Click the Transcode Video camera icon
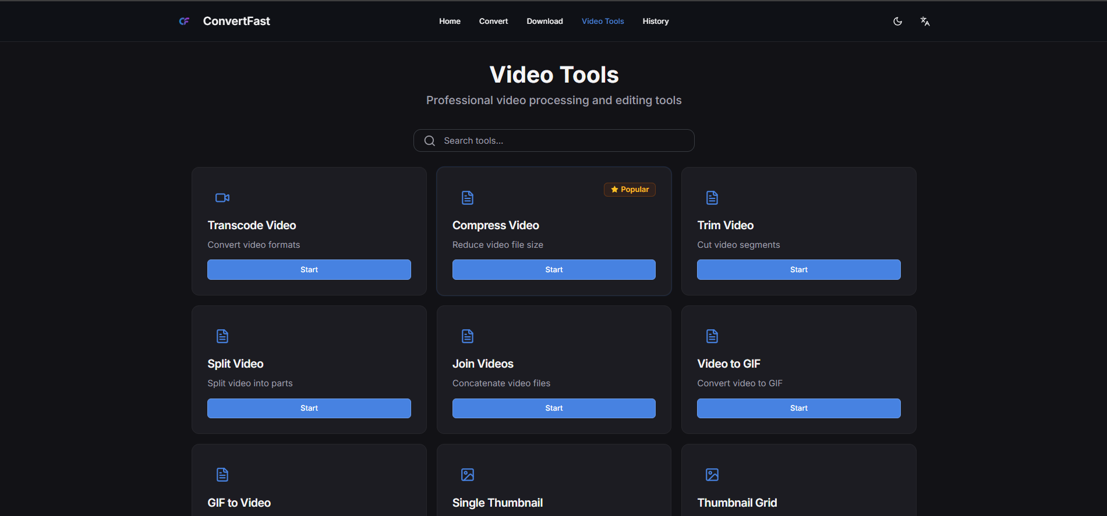The image size is (1107, 516). (x=222, y=198)
